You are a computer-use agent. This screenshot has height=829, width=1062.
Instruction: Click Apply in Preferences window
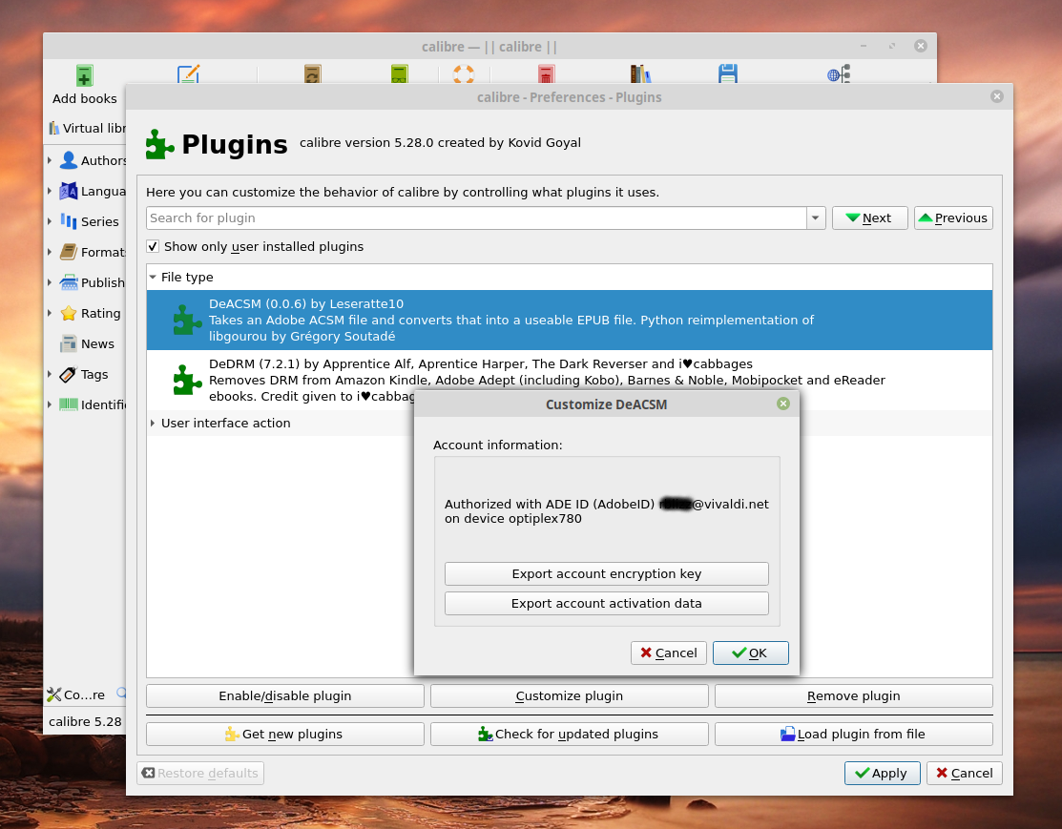[x=882, y=774]
